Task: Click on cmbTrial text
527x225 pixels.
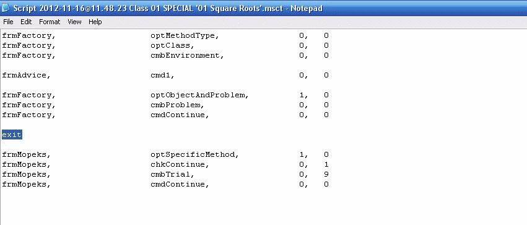Action: tap(172, 174)
